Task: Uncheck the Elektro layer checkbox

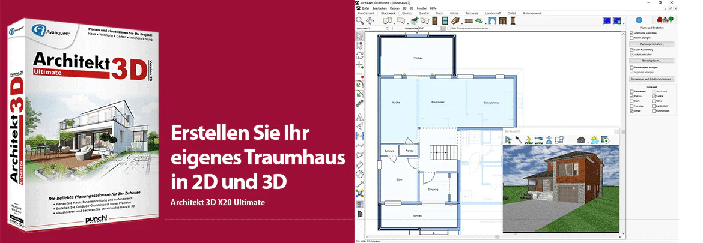Action: pos(631,96)
